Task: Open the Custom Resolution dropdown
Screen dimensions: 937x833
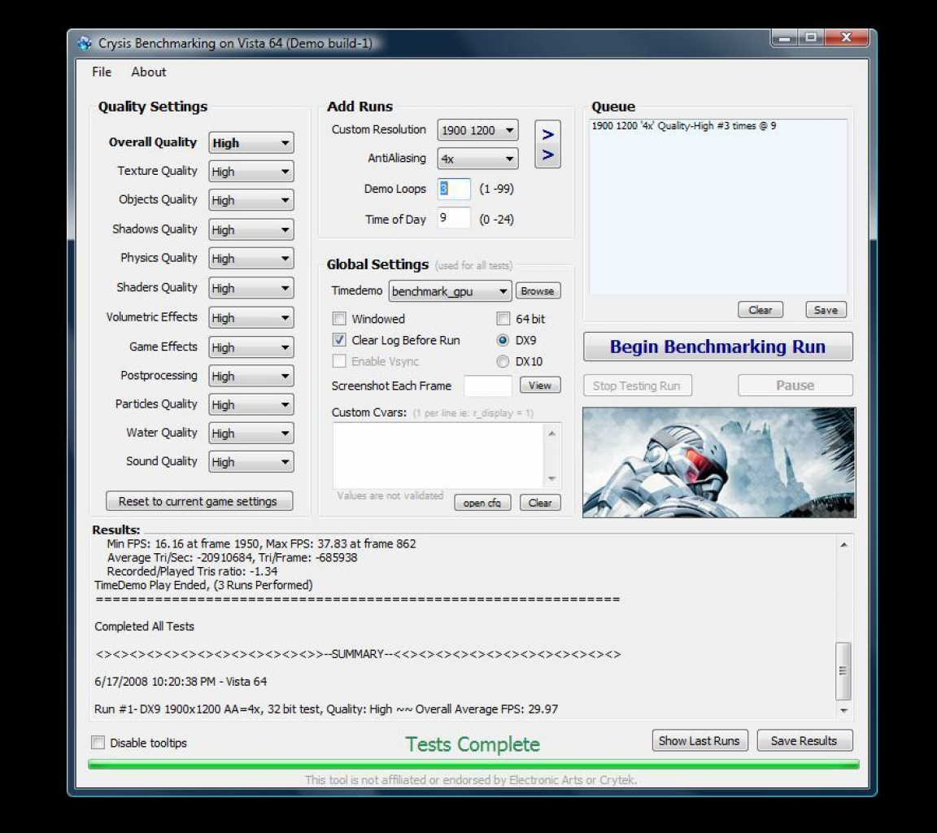Action: click(x=477, y=130)
